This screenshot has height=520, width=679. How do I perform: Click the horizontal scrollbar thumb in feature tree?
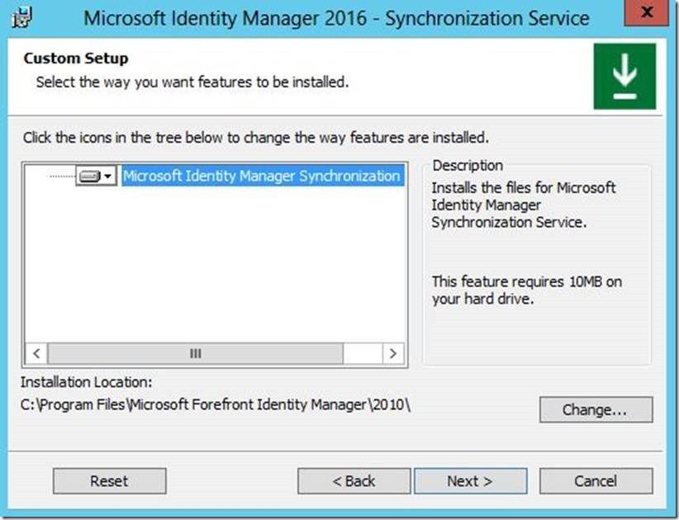(196, 353)
